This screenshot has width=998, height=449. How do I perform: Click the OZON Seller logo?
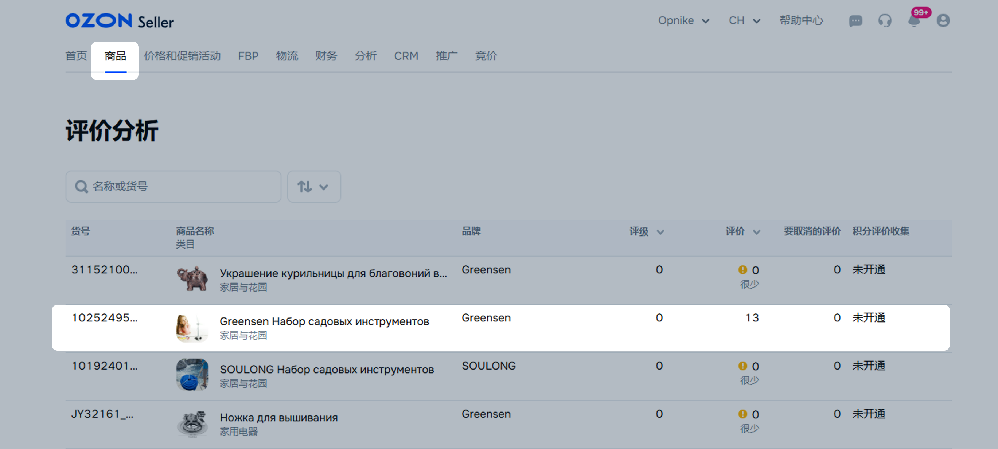click(119, 21)
